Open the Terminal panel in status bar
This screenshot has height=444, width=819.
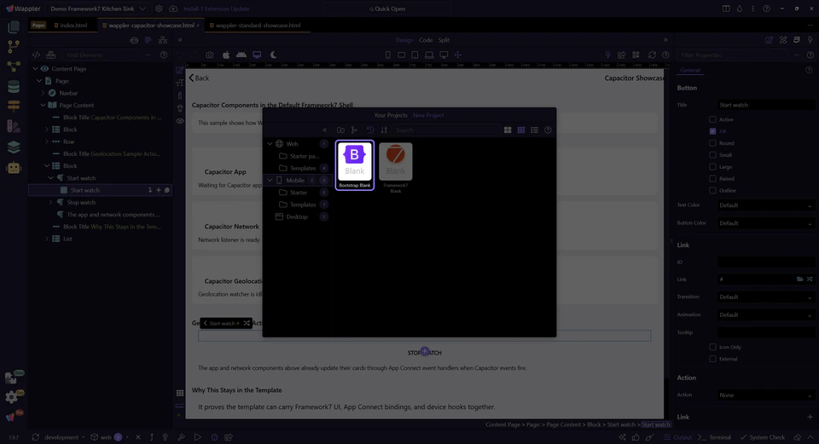[x=715, y=437]
